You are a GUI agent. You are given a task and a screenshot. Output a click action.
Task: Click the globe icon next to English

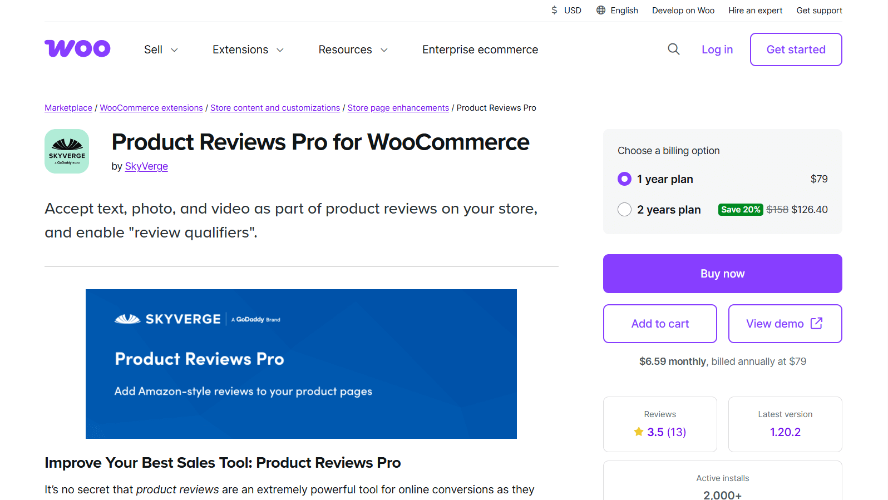[x=600, y=10]
